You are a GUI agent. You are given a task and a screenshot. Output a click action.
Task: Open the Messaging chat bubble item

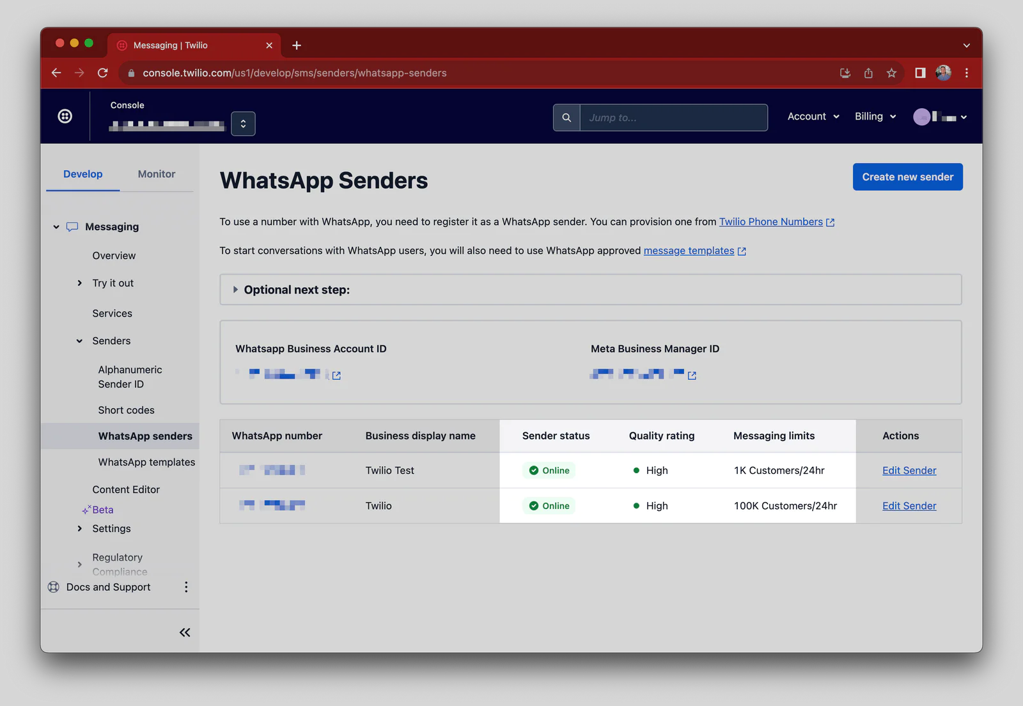coord(72,227)
